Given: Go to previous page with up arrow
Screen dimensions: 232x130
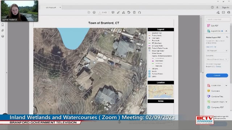Looking at the screenshot, I should point(89,13).
